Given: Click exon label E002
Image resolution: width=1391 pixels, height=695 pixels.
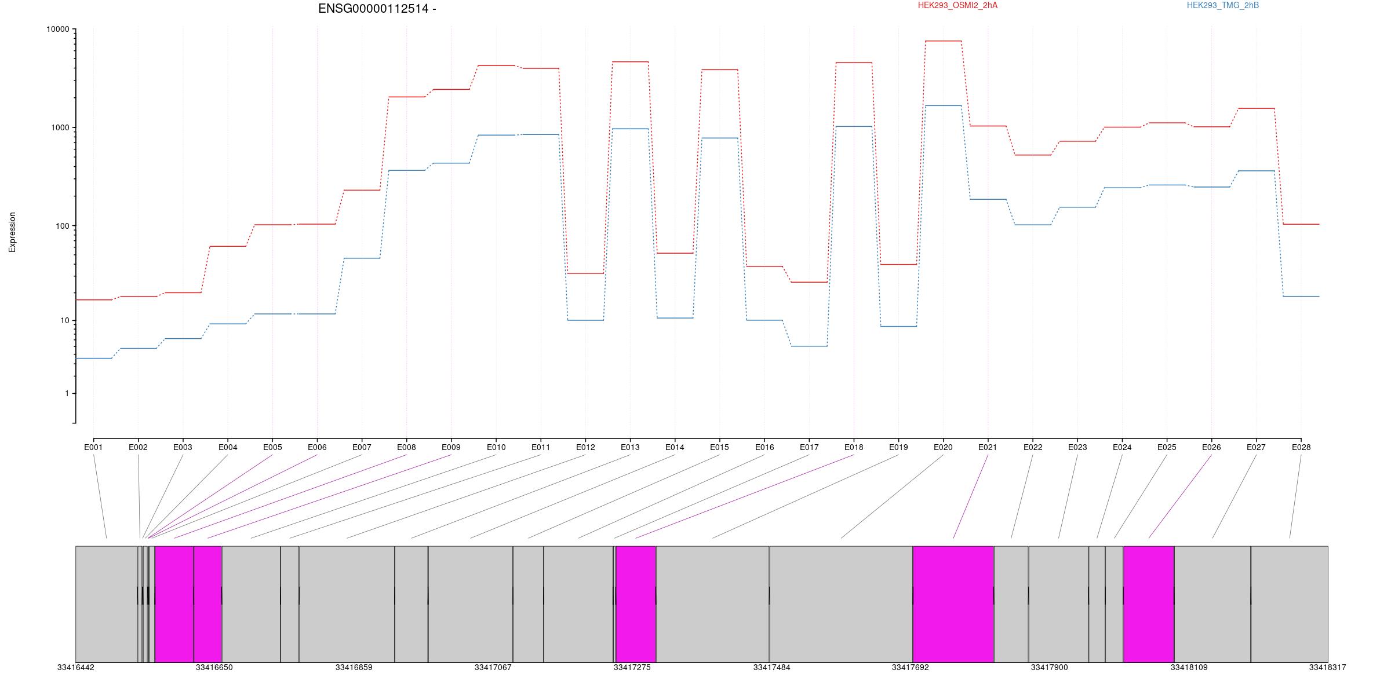Looking at the screenshot, I should coord(138,447).
